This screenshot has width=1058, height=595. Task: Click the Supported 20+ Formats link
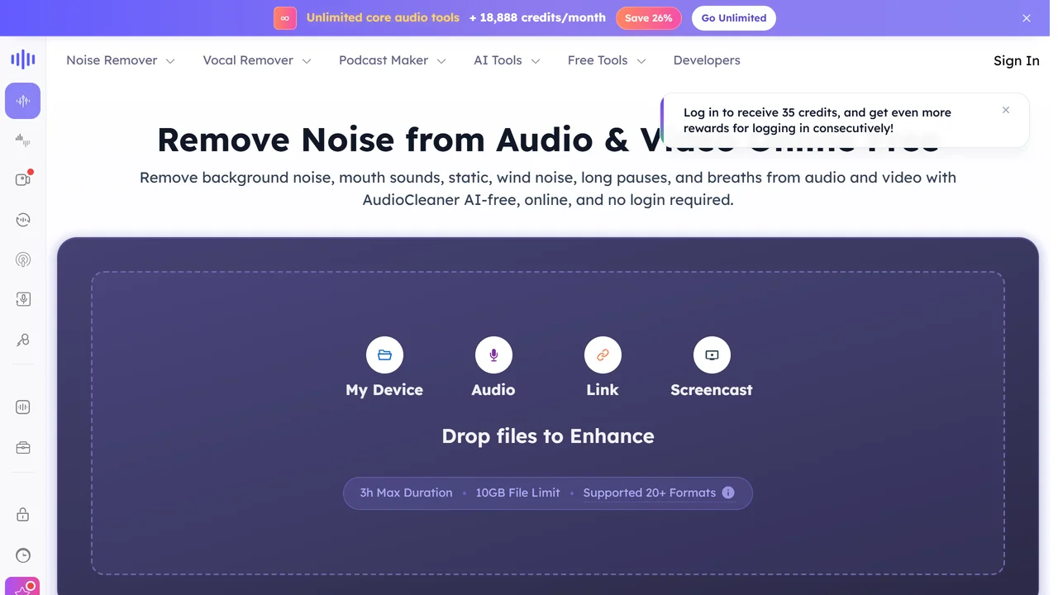click(x=650, y=493)
